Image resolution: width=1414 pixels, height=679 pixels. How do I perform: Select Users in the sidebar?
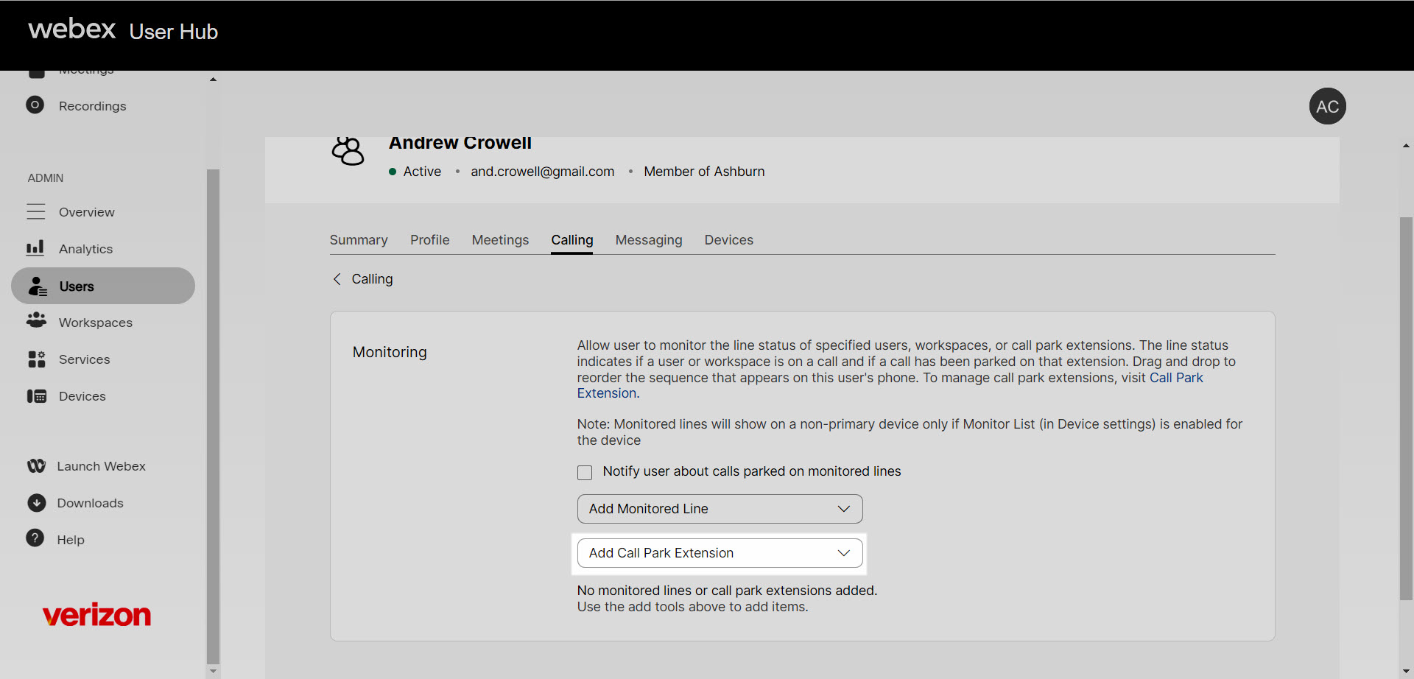103,286
